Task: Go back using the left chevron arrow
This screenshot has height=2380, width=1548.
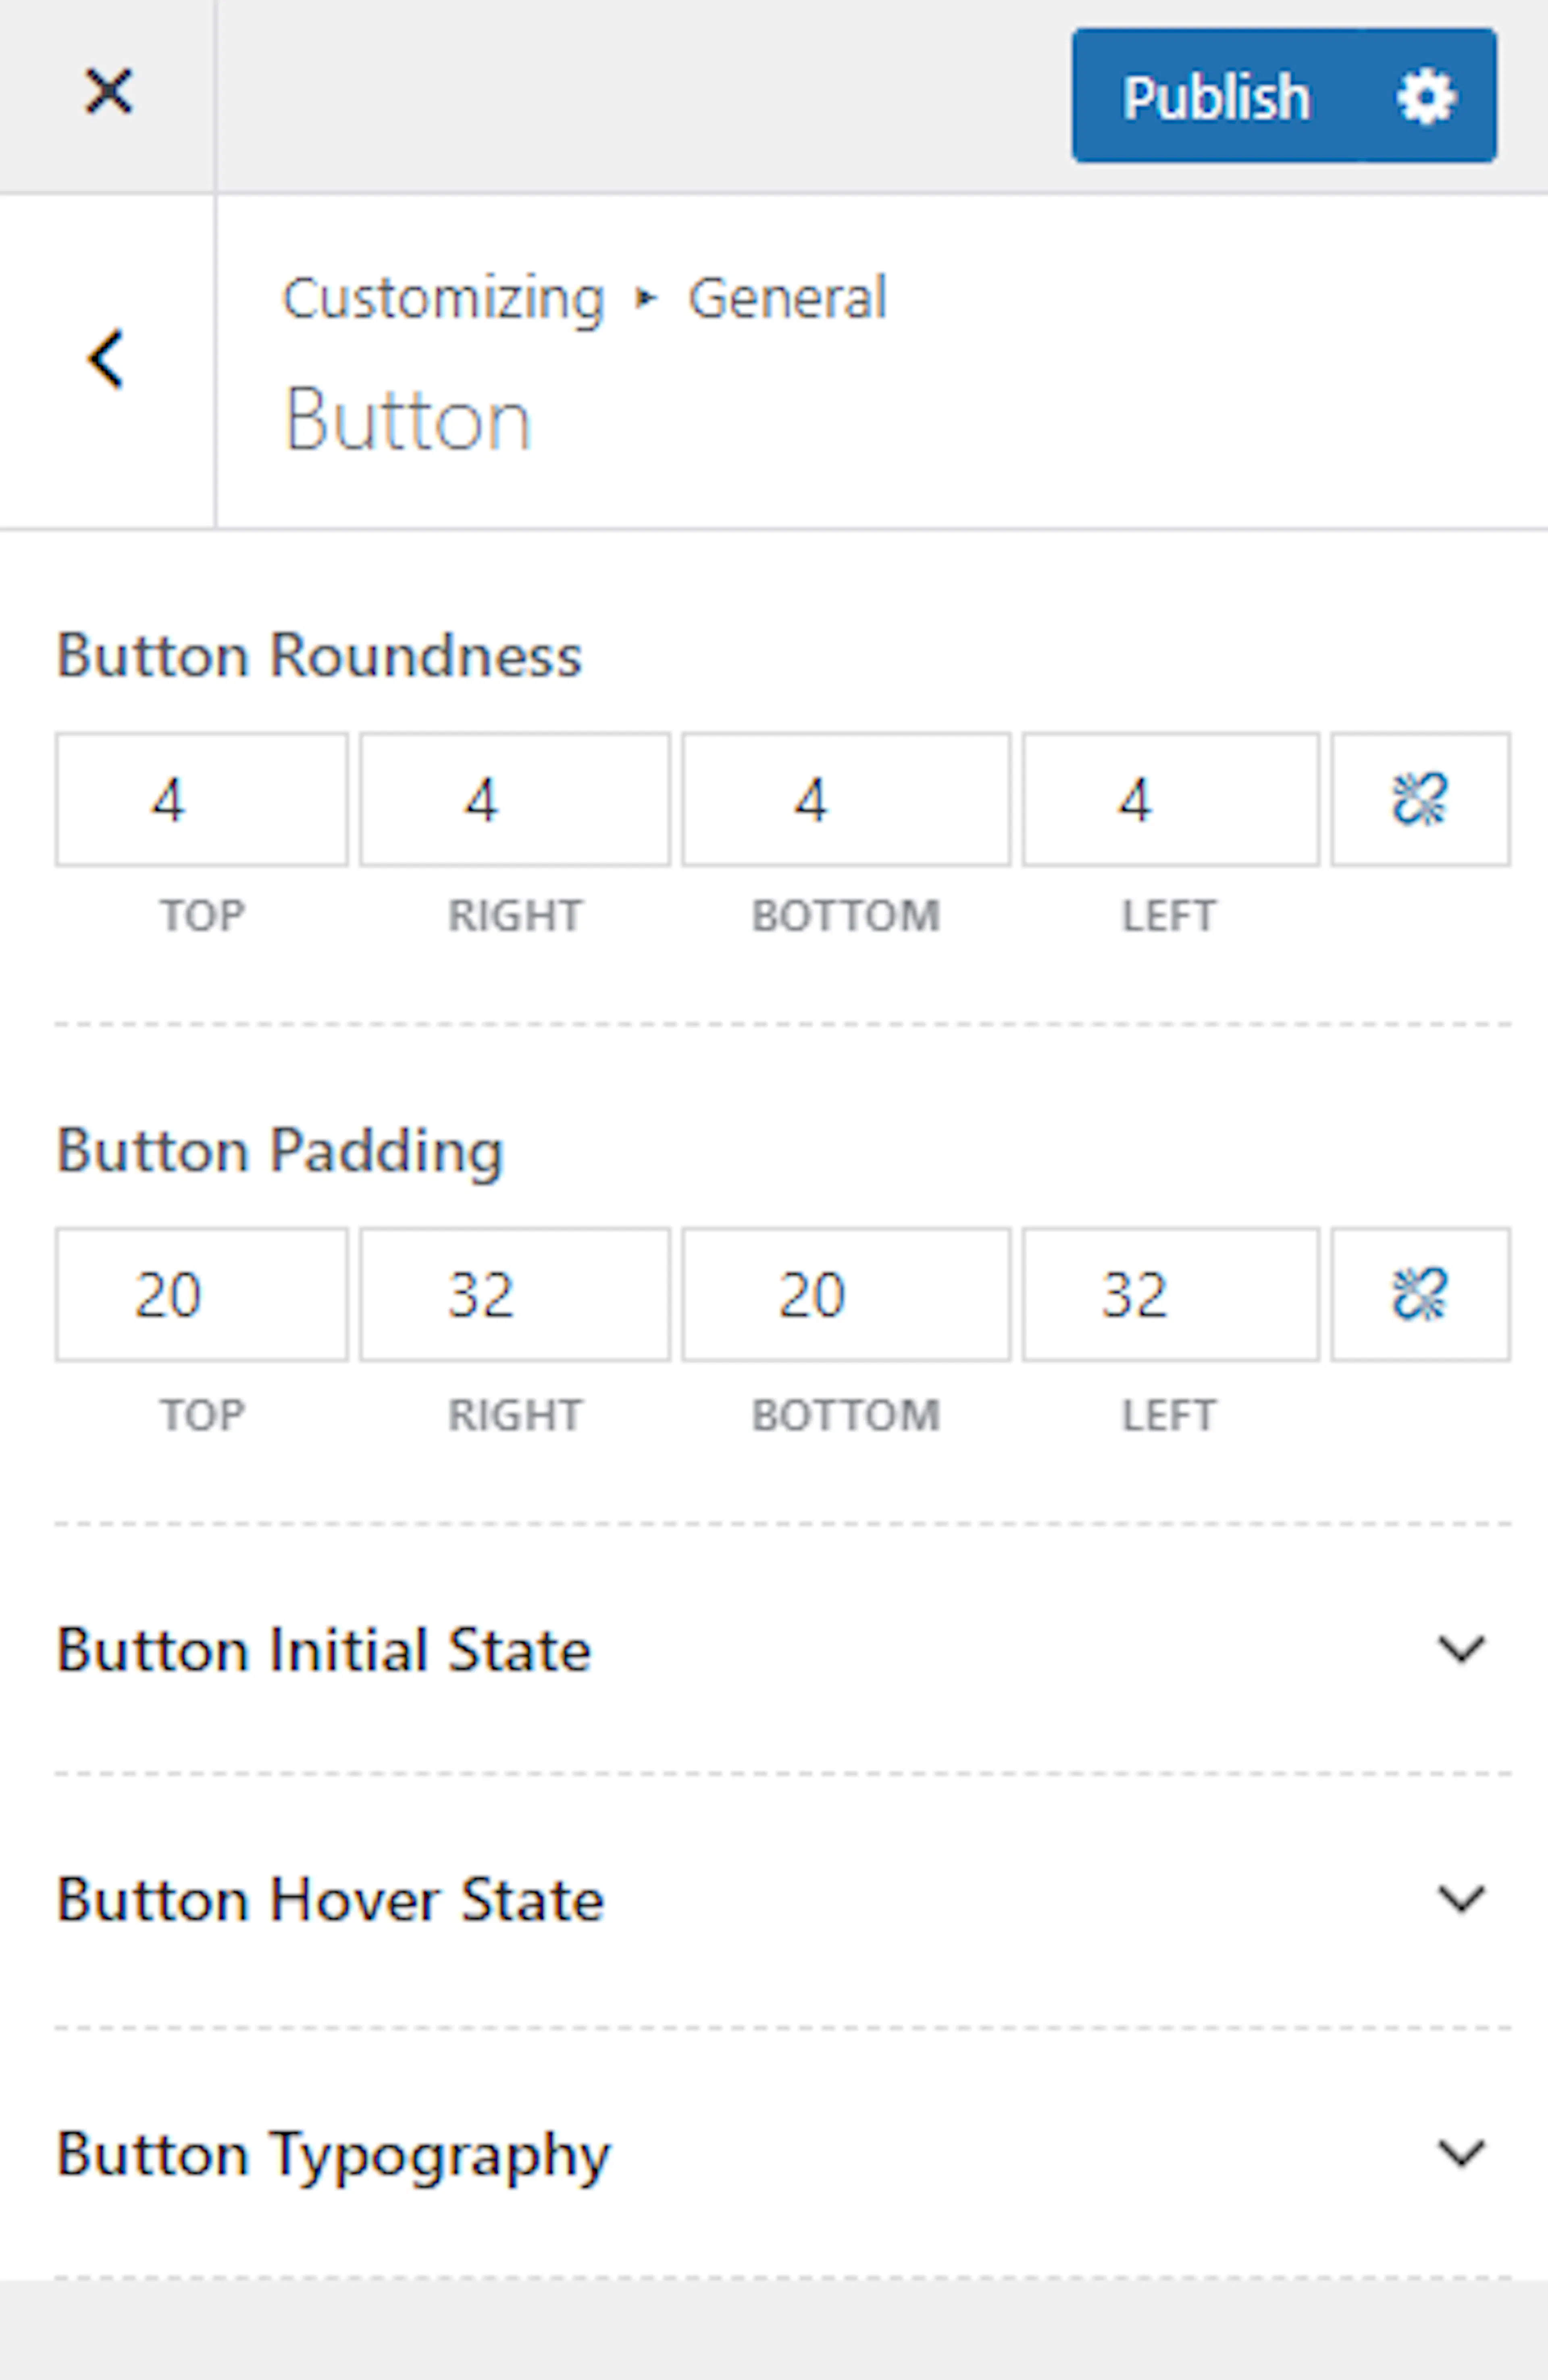Action: coord(106,359)
